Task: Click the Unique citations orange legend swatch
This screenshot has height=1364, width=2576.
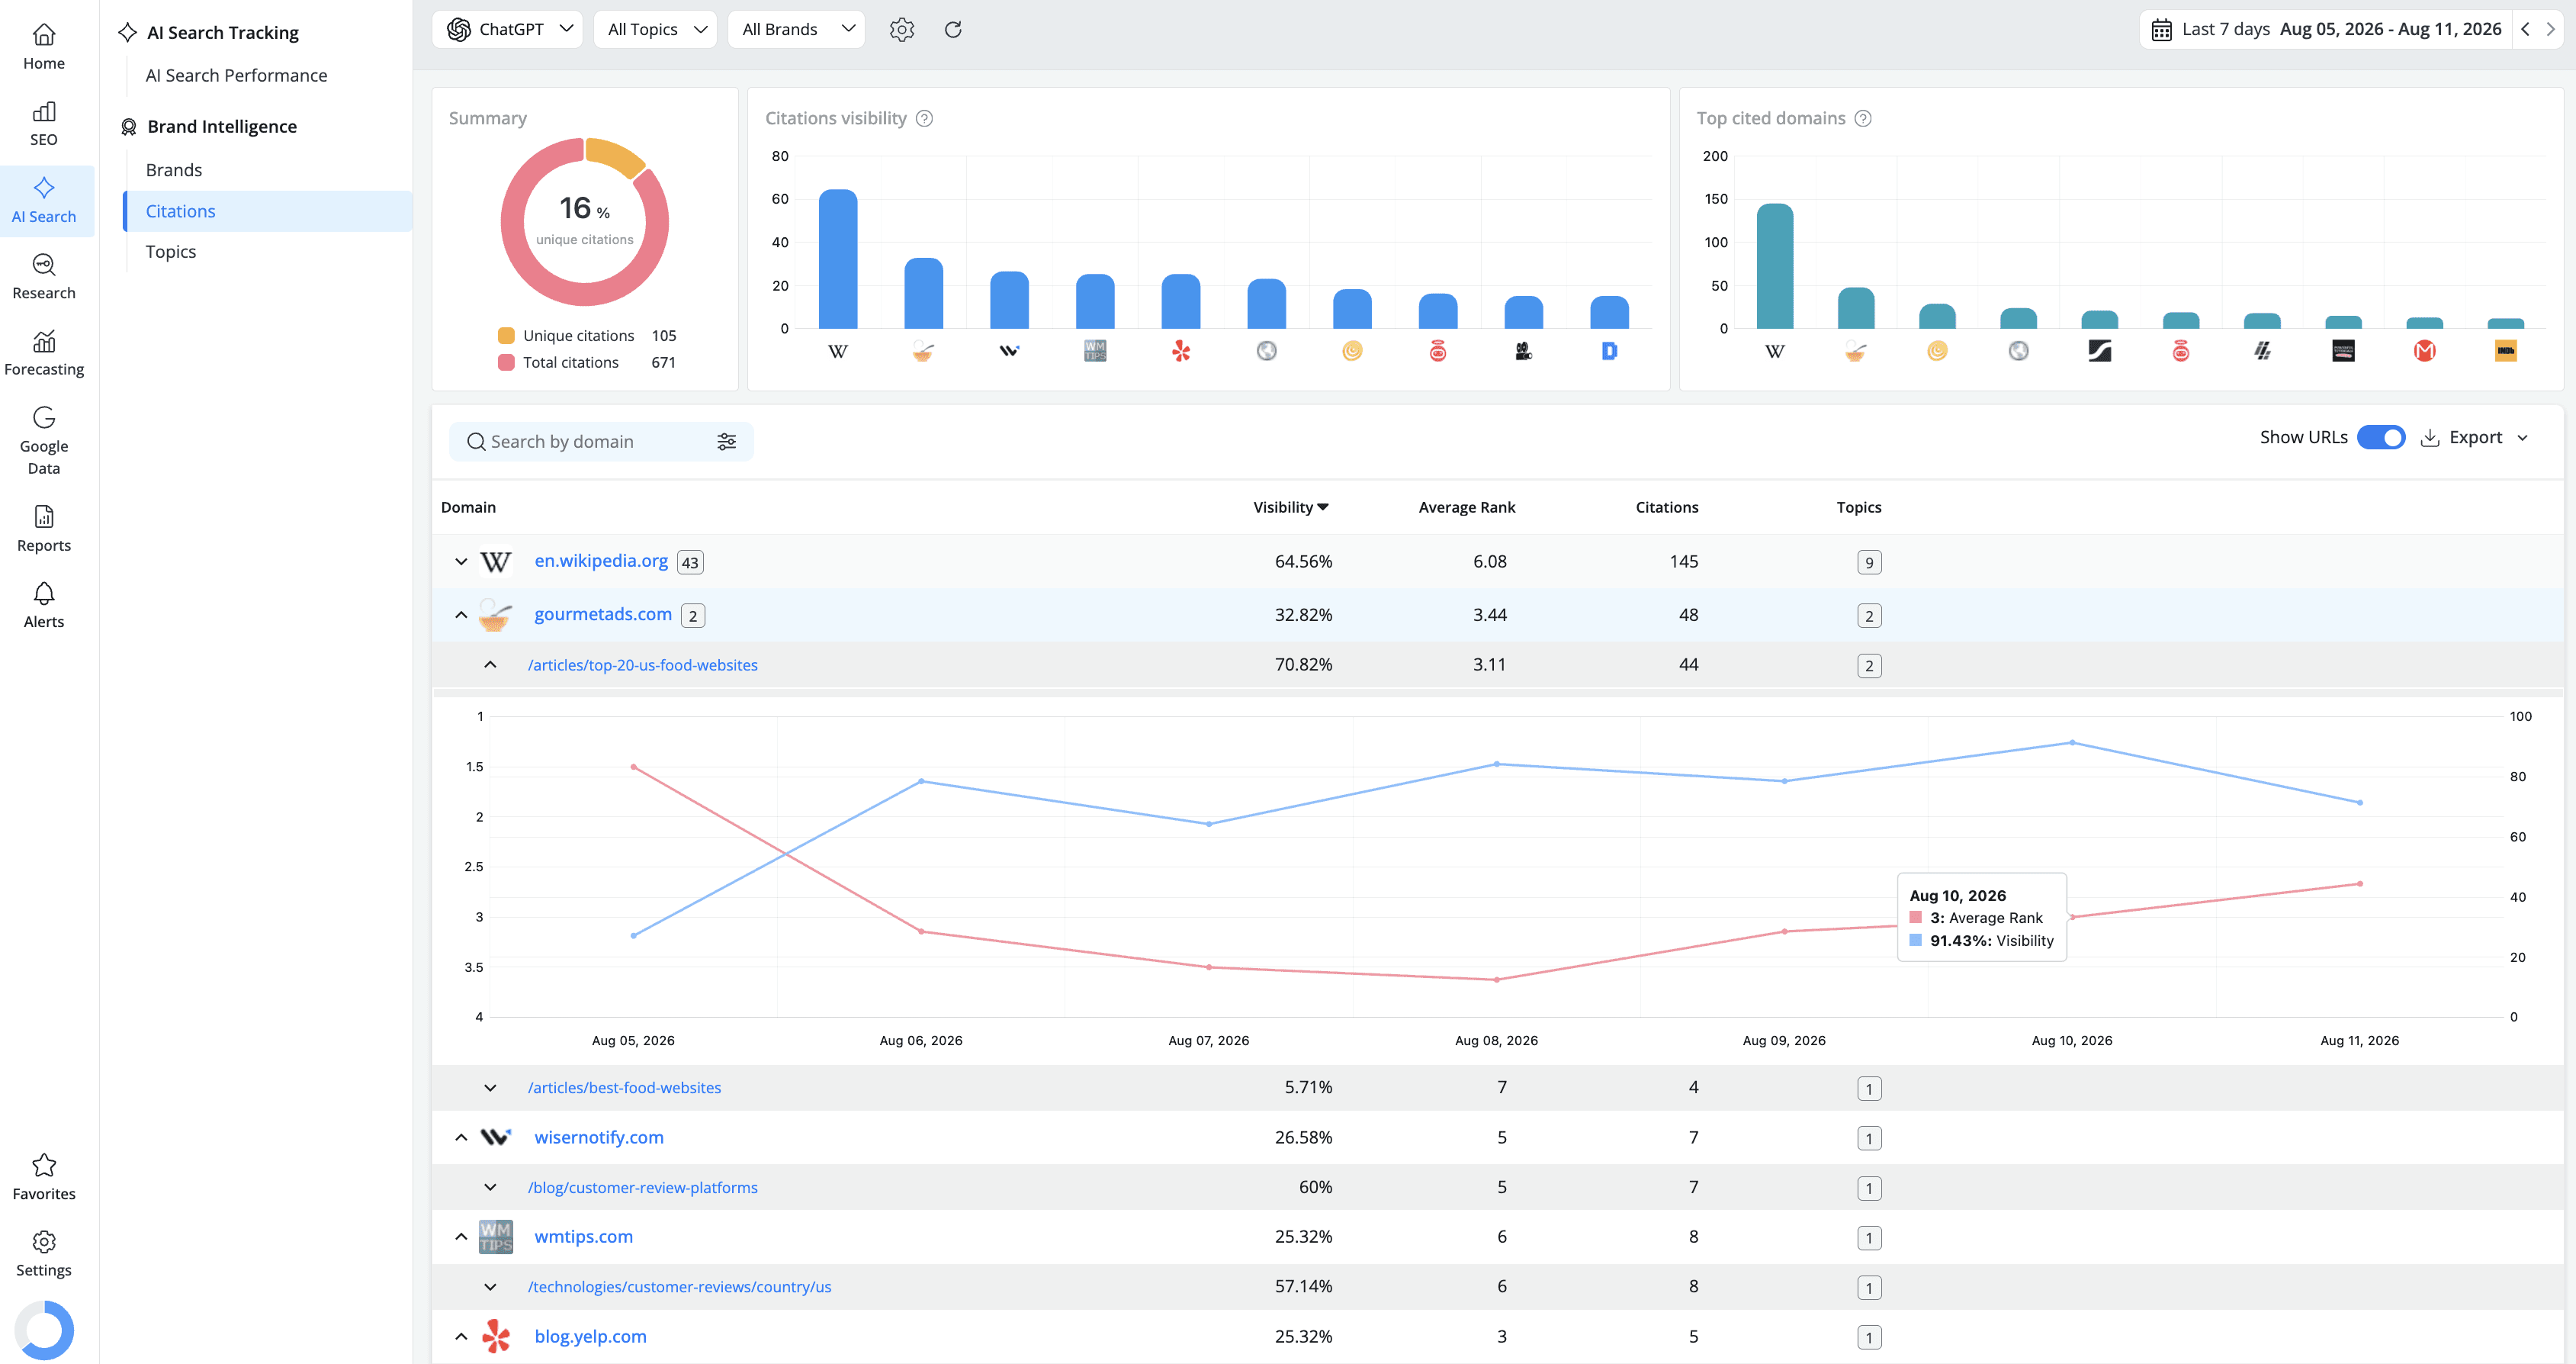Action: click(506, 335)
